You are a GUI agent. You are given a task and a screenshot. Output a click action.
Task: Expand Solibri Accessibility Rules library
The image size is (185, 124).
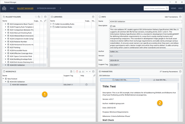[x=51, y=24]
